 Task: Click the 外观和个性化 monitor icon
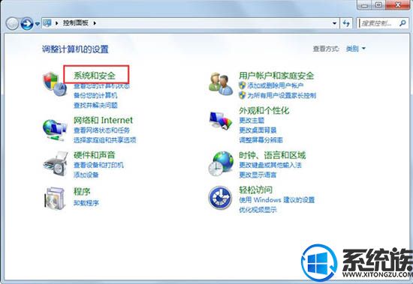221,121
